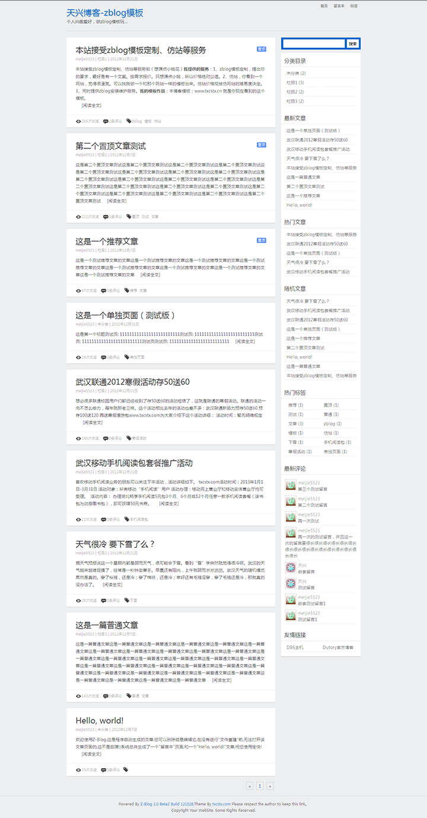The image size is (427, 818).
Task: Open the 栏目1 (3) category
Action: click(295, 83)
